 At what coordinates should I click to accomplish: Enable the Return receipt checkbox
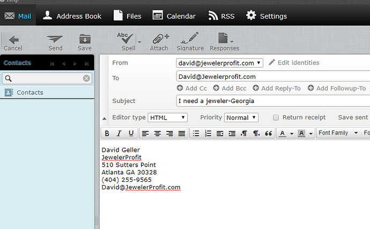(276, 117)
